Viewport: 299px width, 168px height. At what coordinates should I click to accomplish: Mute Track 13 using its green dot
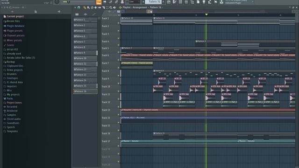[x=118, y=115]
